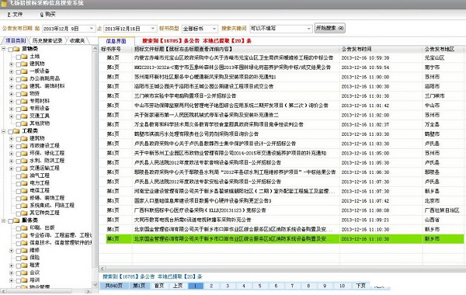This screenshot has height=295, width=466.
Task: Open the 文件 menu
Action: [15, 14]
